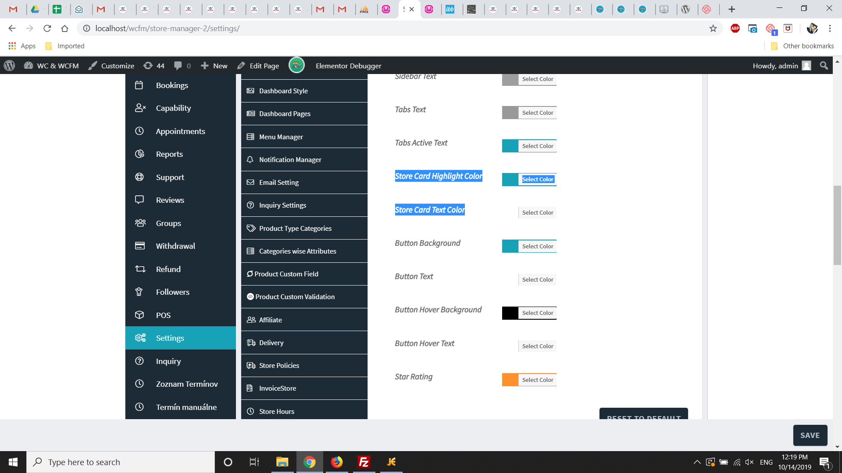The image size is (842, 473).
Task: Click the browser address bar URL
Action: coord(167,28)
